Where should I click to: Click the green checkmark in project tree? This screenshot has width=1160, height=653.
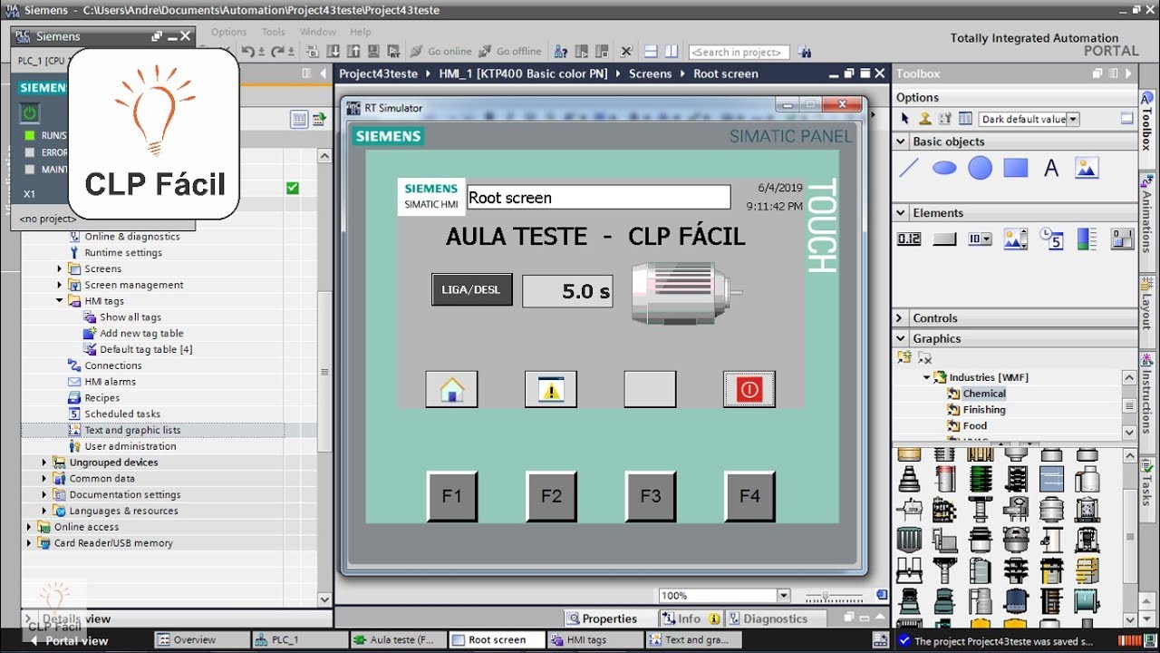pyautogui.click(x=292, y=188)
